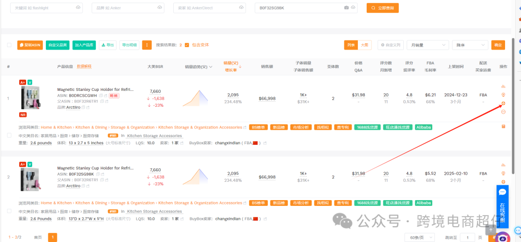
Task: Open Kitchen & Dining category link in row 2
Action: (91, 203)
